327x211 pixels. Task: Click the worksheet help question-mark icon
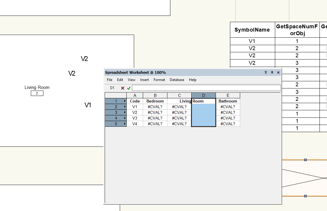[266, 73]
